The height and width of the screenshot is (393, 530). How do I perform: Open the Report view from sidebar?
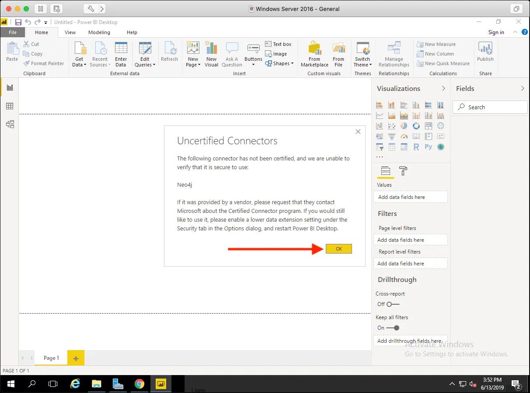pos(10,87)
